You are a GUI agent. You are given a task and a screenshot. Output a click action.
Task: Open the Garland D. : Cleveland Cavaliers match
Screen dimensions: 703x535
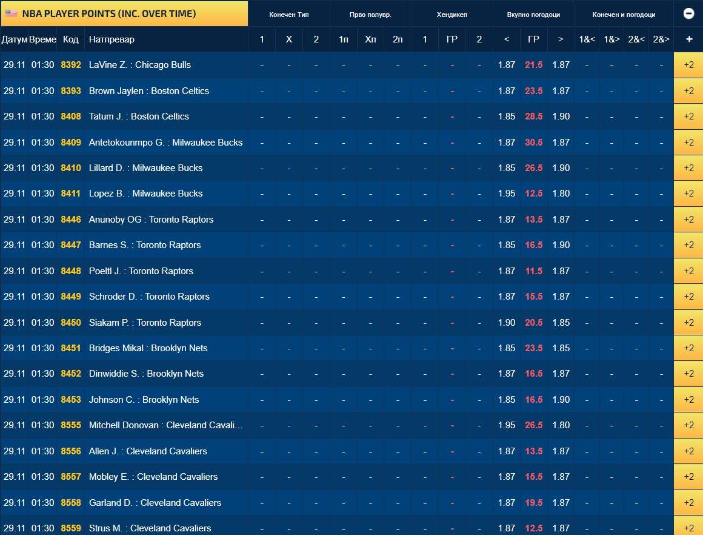click(155, 503)
